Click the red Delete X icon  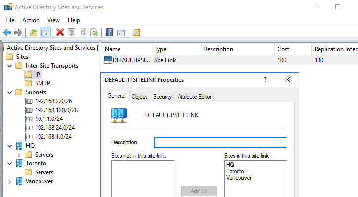point(60,32)
